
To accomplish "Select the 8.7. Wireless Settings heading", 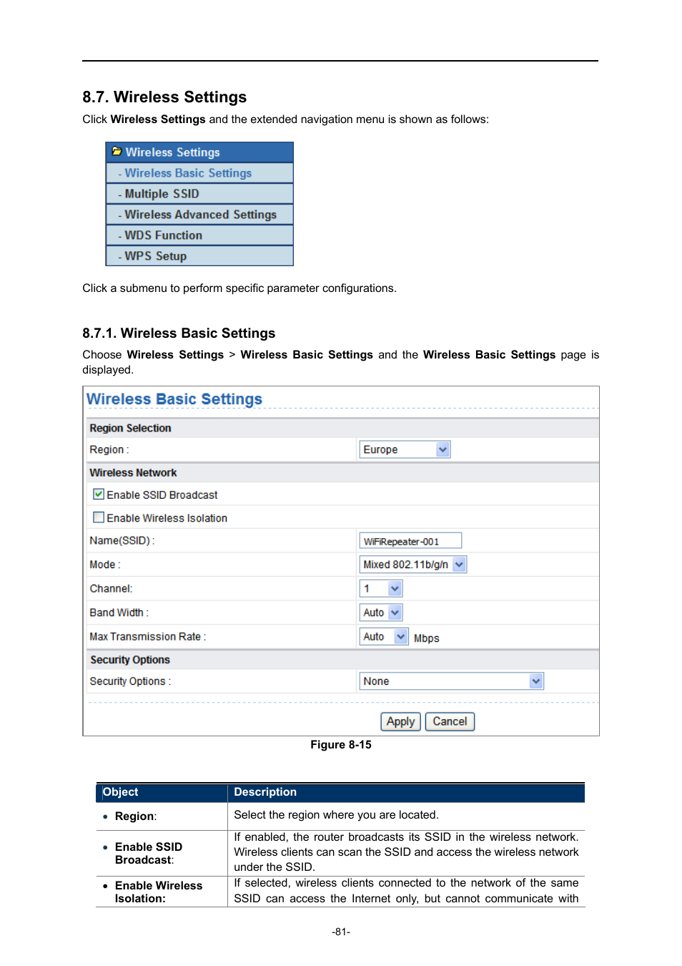I will tap(164, 97).
